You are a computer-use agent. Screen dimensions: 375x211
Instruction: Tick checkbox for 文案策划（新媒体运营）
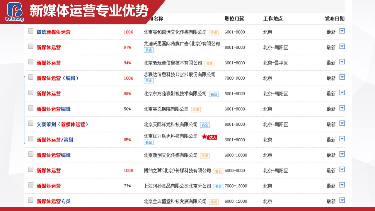click(31, 123)
